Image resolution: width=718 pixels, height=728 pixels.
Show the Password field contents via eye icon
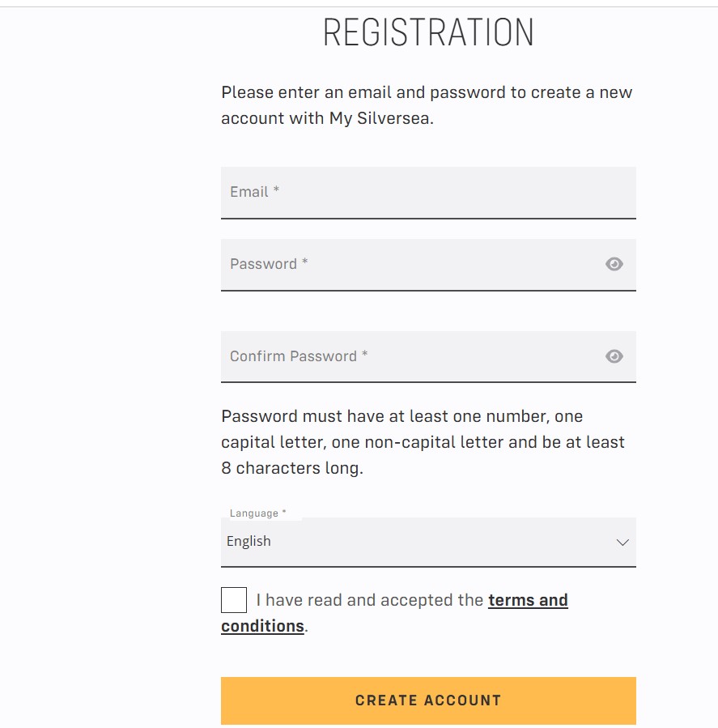coord(614,264)
